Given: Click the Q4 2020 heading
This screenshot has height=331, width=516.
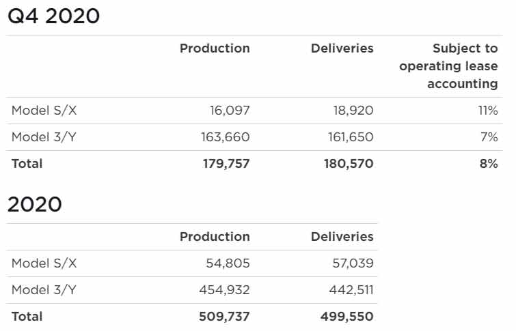Looking at the screenshot, I should 53,16.
